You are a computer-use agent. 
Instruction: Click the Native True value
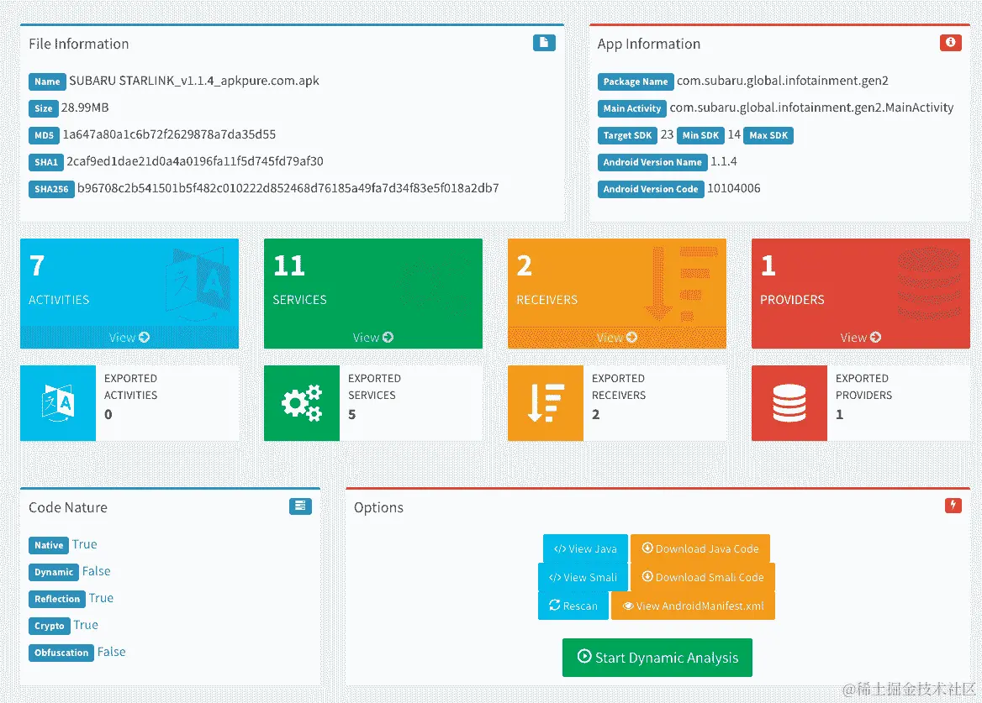(85, 544)
